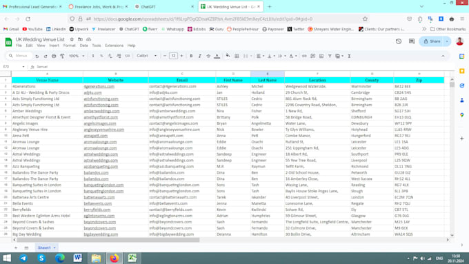
Task: Open the File menu
Action: [19, 45]
